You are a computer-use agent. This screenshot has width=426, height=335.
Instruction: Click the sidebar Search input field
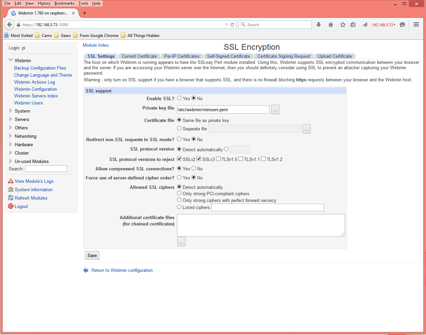pos(46,169)
